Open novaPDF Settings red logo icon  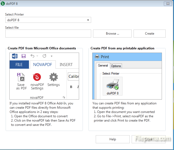click(37, 78)
